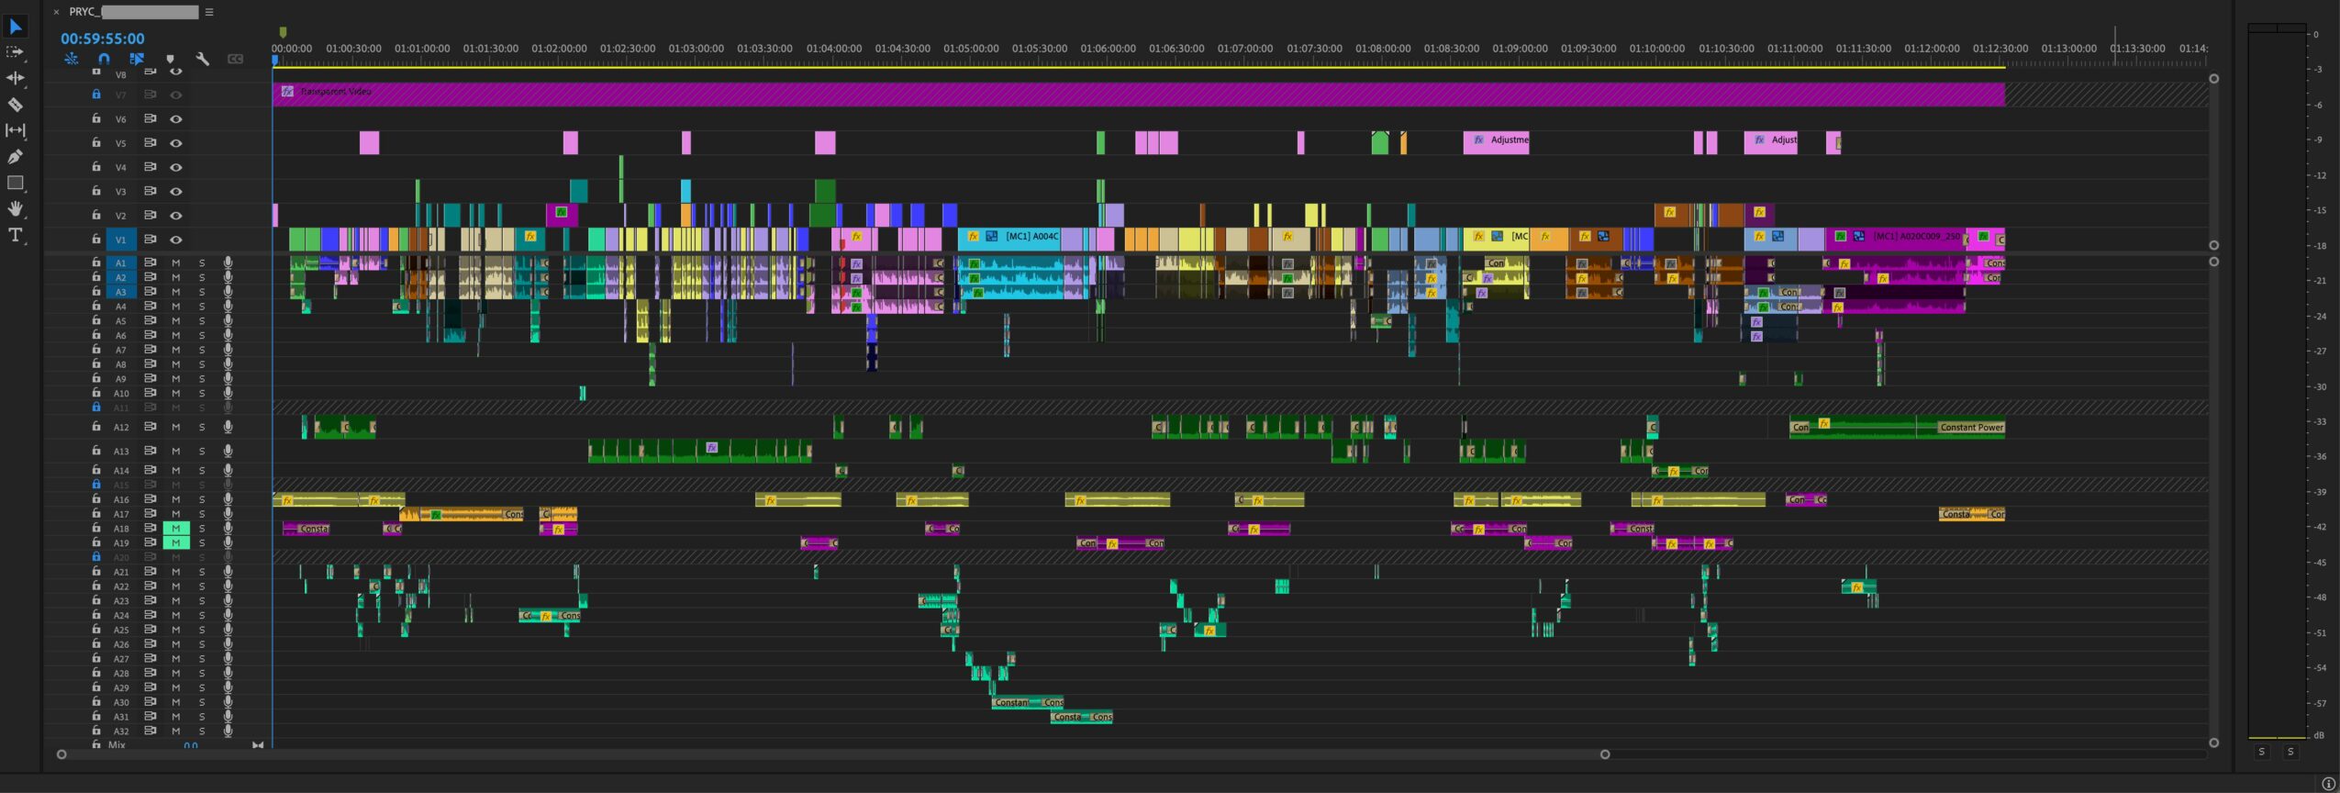Screen dimensions: 2340x793
Task: Open Track Select Forward tool group
Action: click(x=16, y=52)
